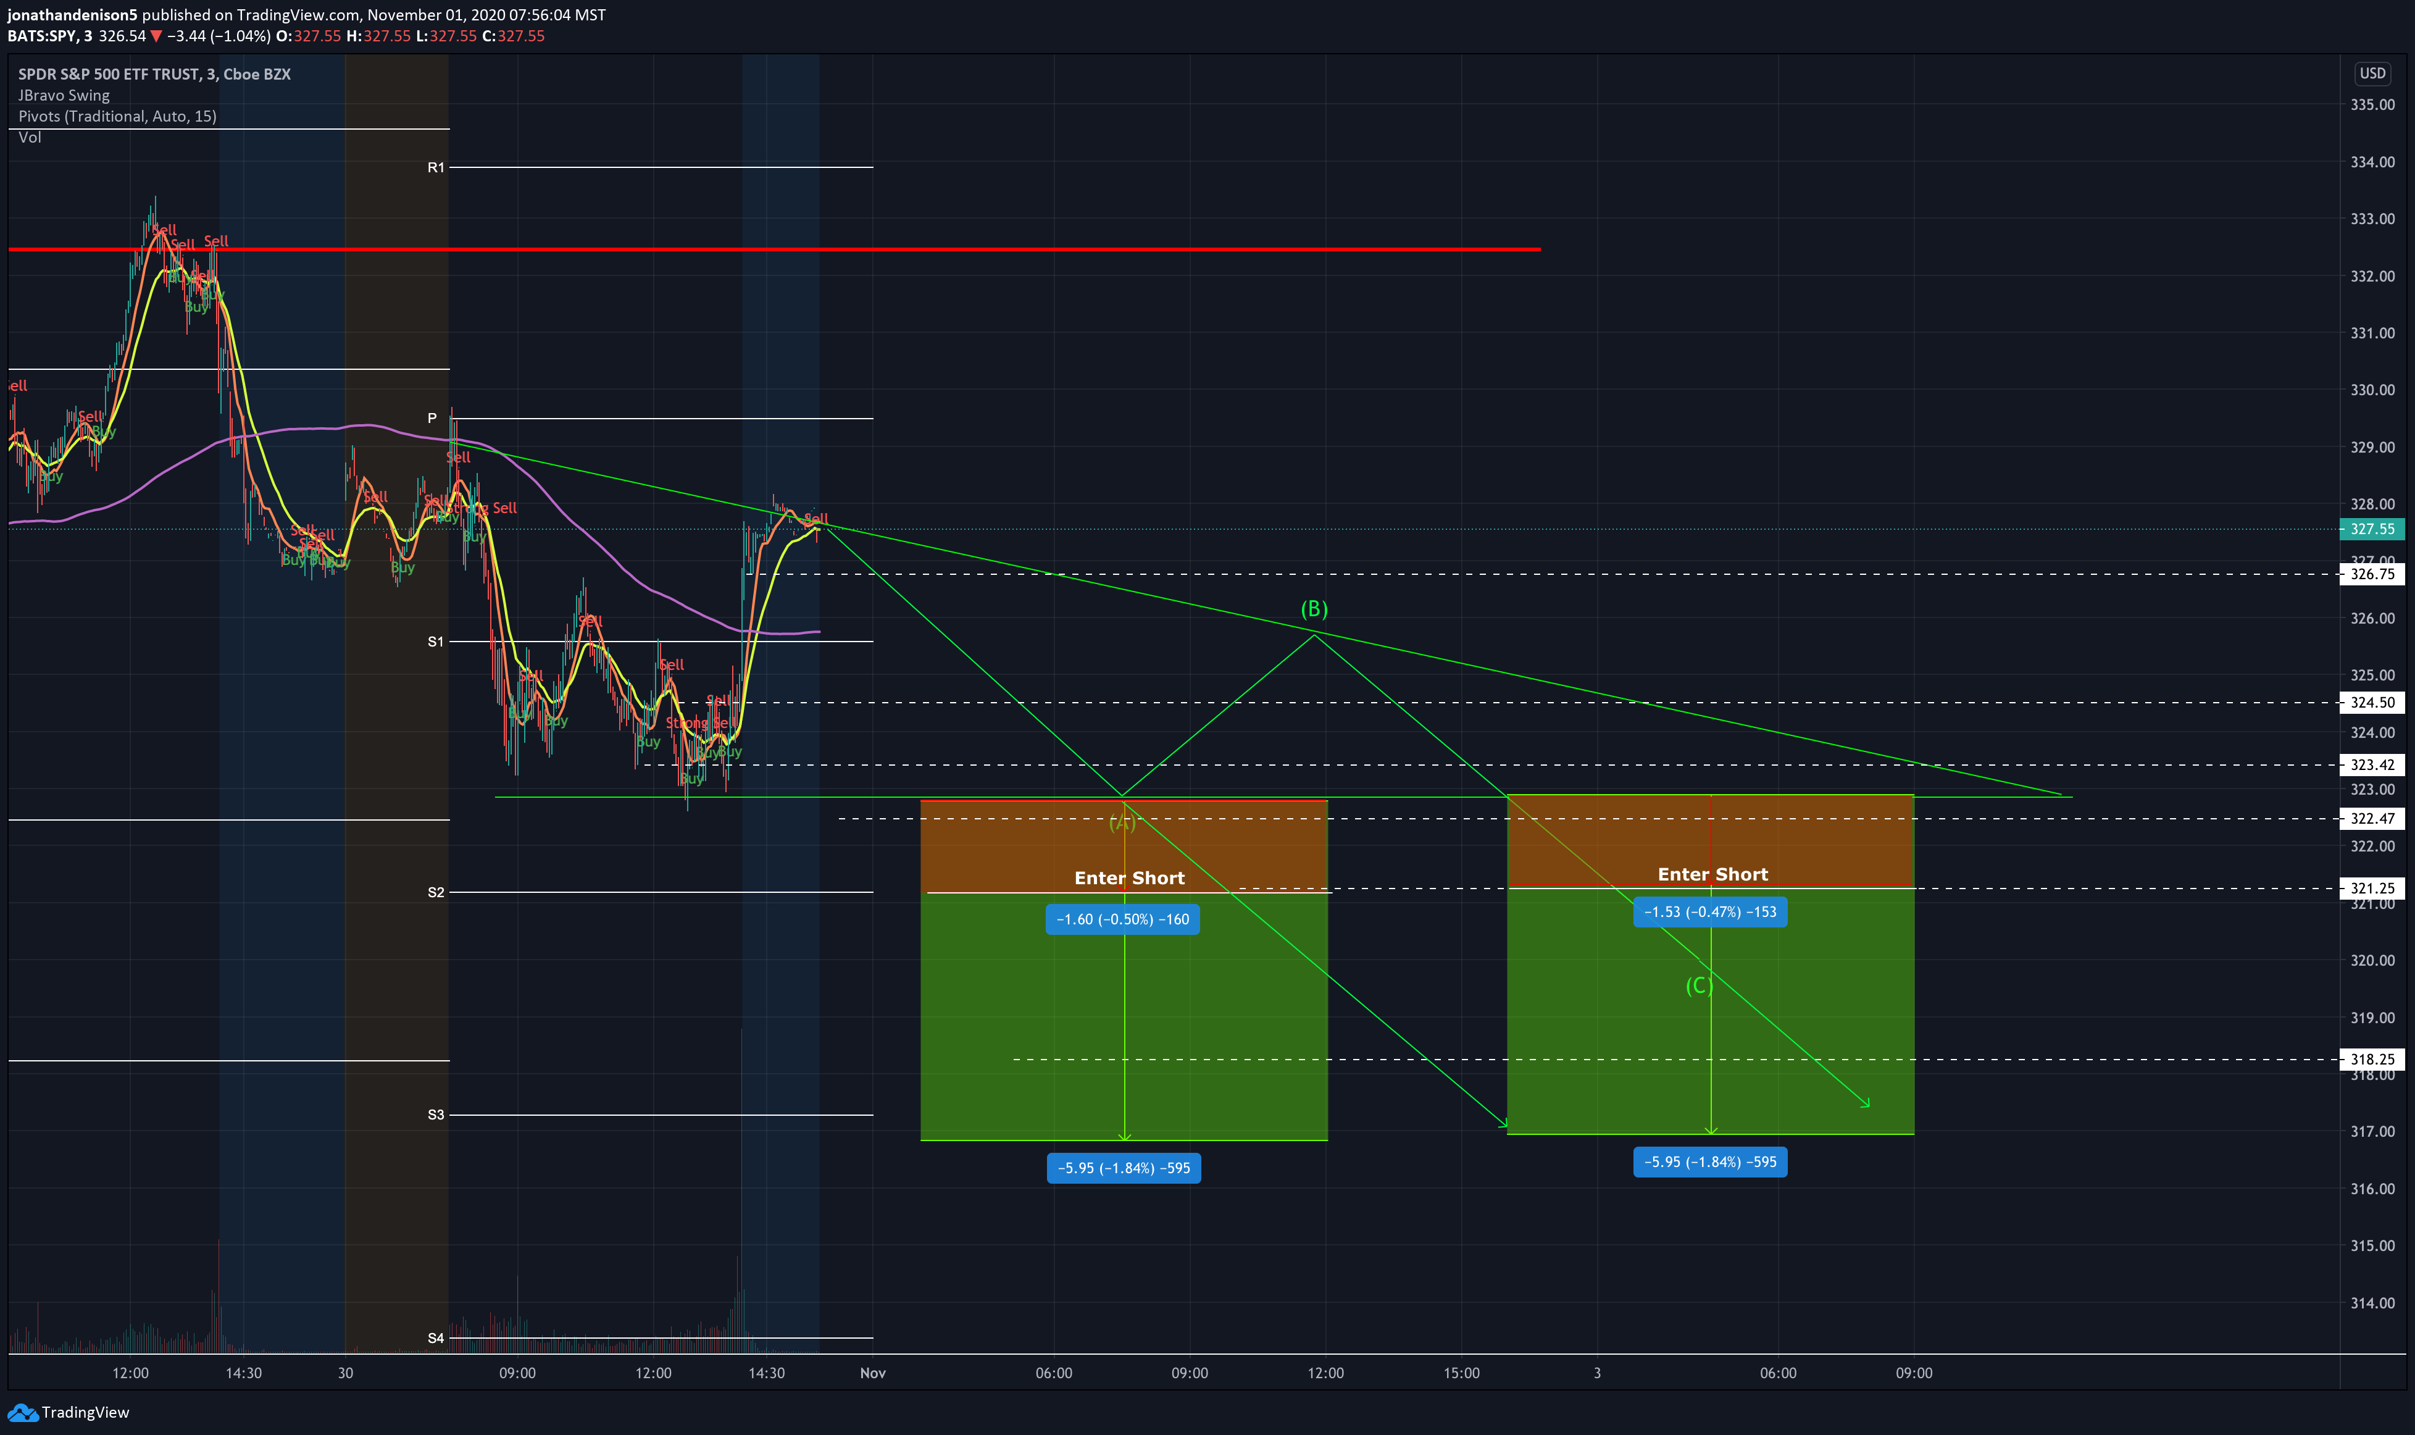Click the 330.00 price axis label
The height and width of the screenshot is (1435, 2415).
(x=2372, y=390)
